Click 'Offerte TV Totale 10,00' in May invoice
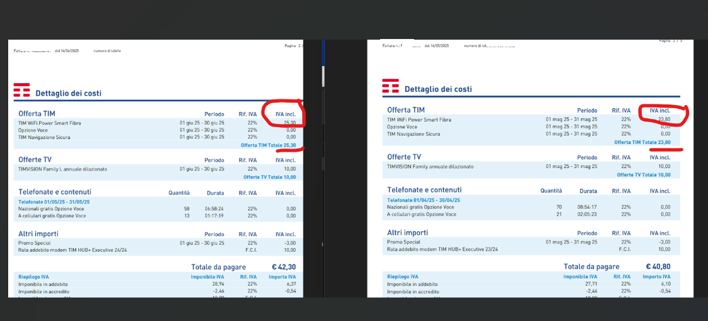The height and width of the screenshot is (321, 708). pyautogui.click(x=644, y=174)
